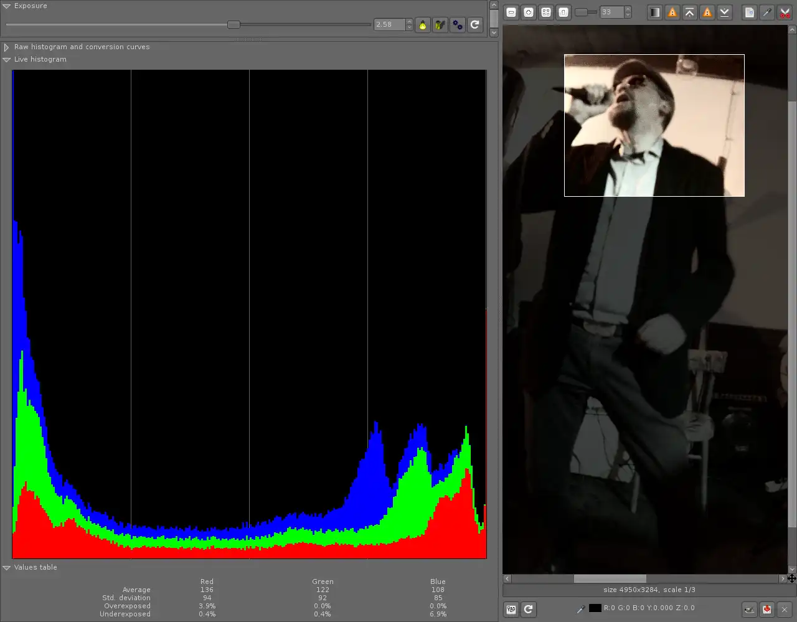
Task: Save the image with the red arrow icon
Action: tap(767, 609)
